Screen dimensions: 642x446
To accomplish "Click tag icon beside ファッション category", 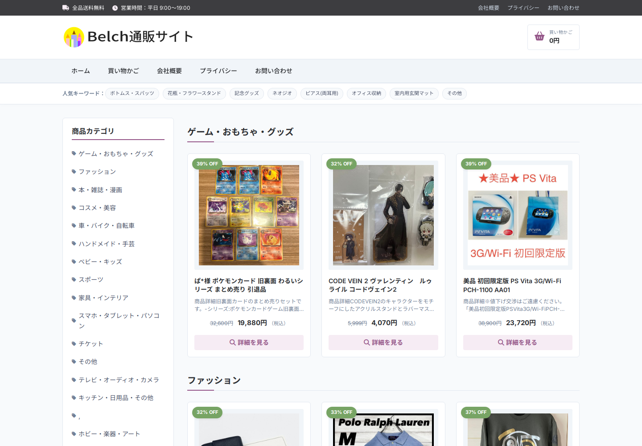I will 74,171.
